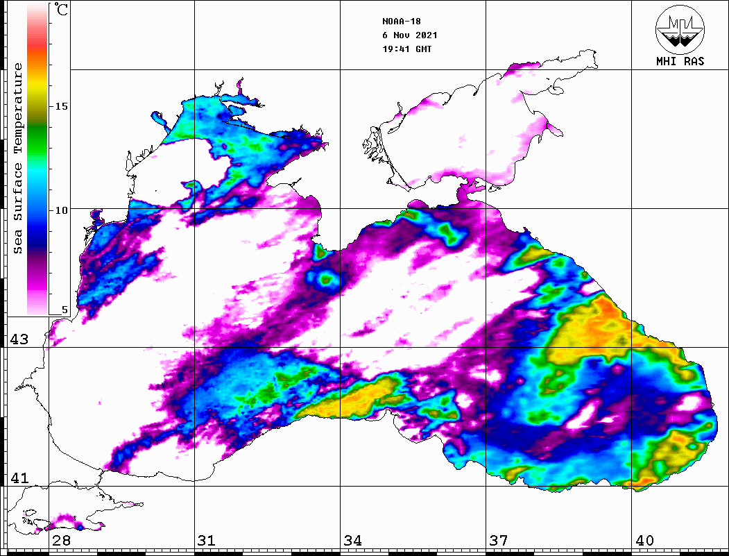Click the °C unit label

(x=61, y=9)
